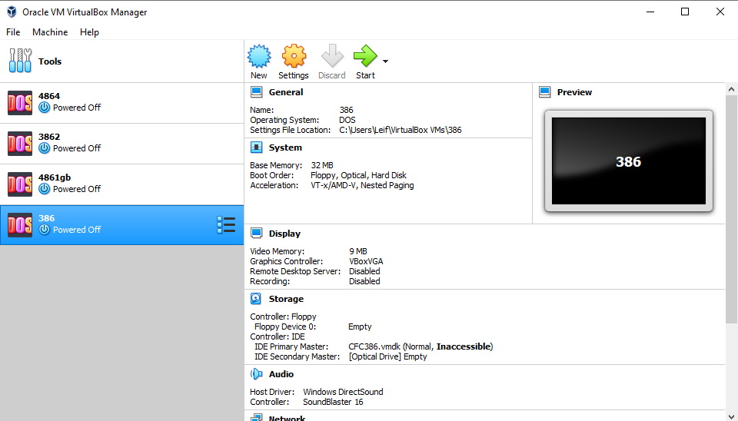The height and width of the screenshot is (421, 738).
Task: Select the 4864 machine name text
Action: click(x=49, y=96)
